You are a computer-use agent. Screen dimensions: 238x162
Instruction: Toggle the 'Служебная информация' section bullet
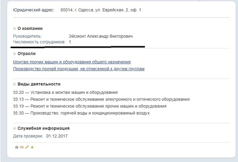tap(15, 128)
